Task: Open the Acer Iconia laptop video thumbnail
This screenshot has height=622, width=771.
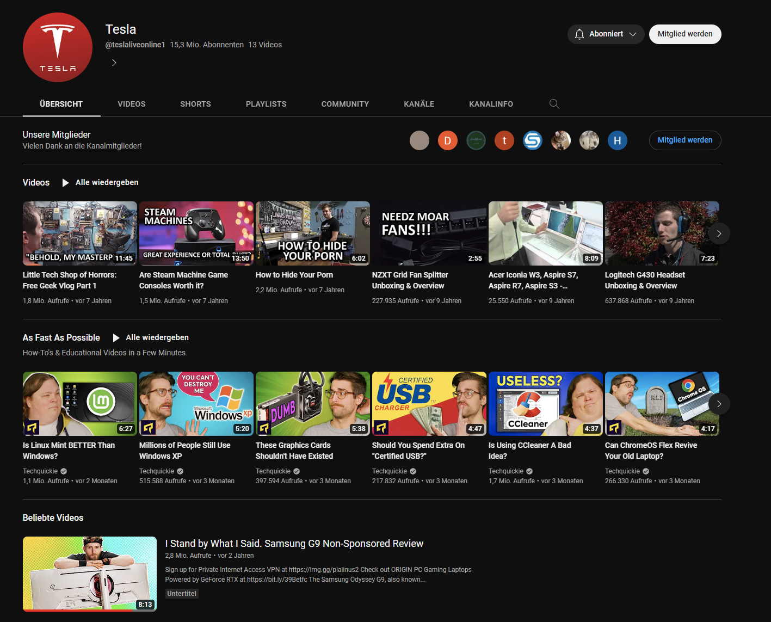Action: 546,233
